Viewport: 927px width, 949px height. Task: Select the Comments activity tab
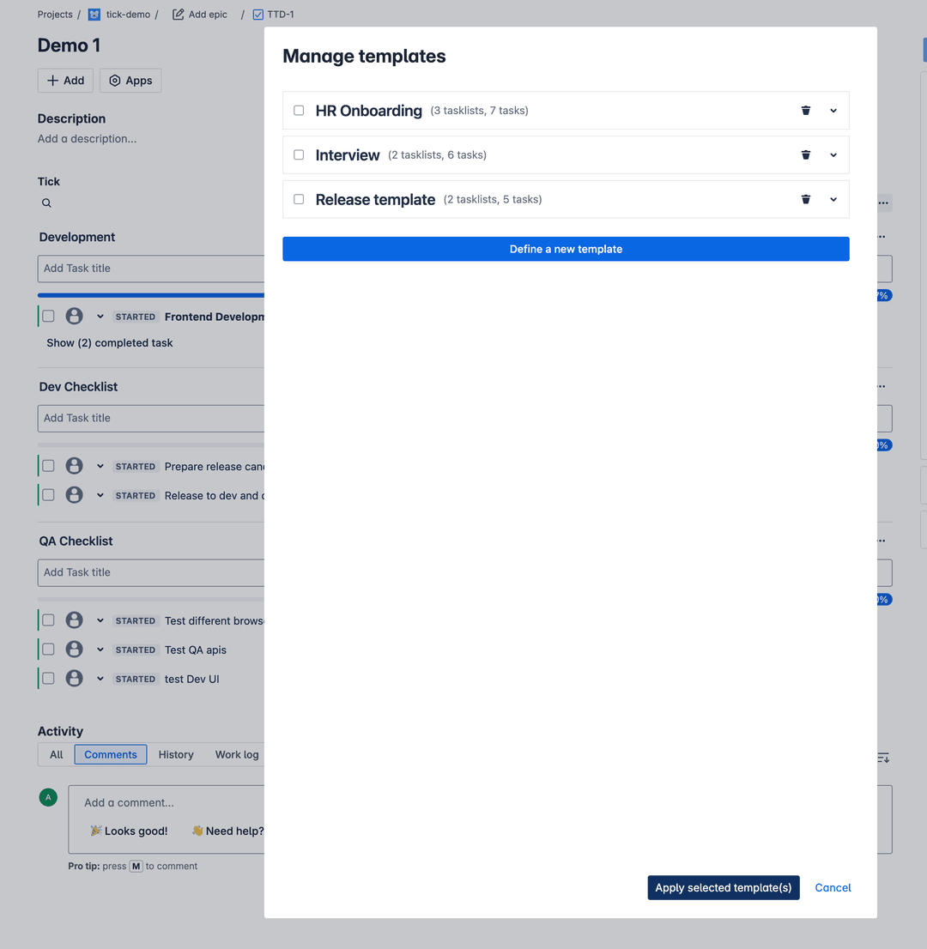(x=111, y=755)
